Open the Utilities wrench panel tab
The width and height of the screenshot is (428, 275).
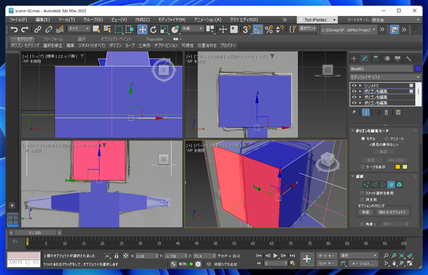pyautogui.click(x=408, y=58)
